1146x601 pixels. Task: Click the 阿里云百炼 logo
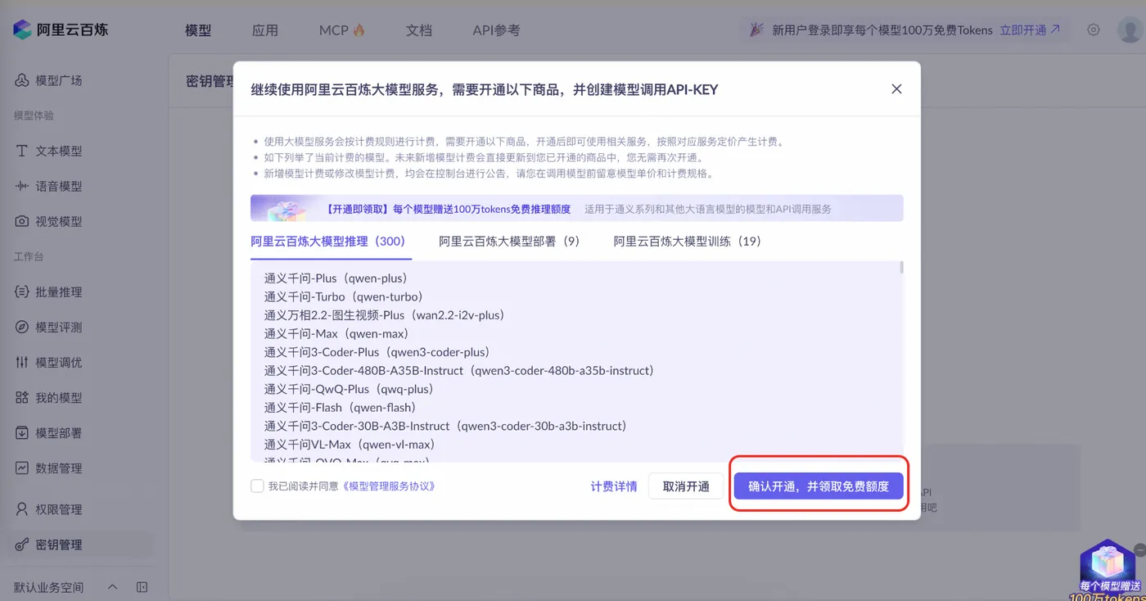[61, 29]
